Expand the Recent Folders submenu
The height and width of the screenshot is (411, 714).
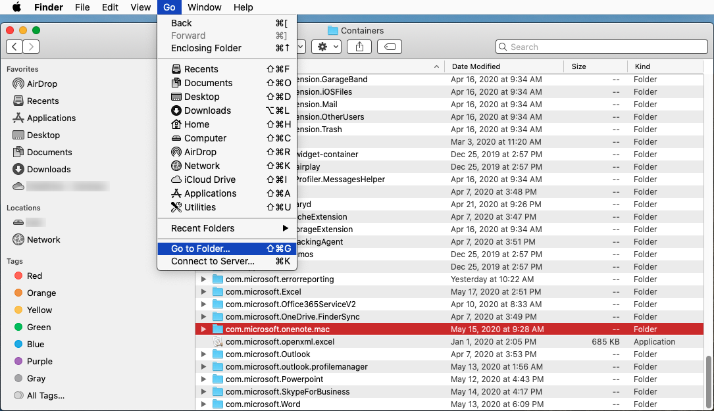227,228
